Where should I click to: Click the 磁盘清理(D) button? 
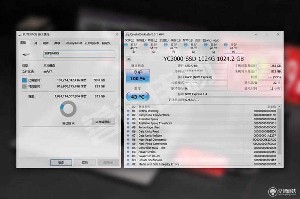pos(103,122)
